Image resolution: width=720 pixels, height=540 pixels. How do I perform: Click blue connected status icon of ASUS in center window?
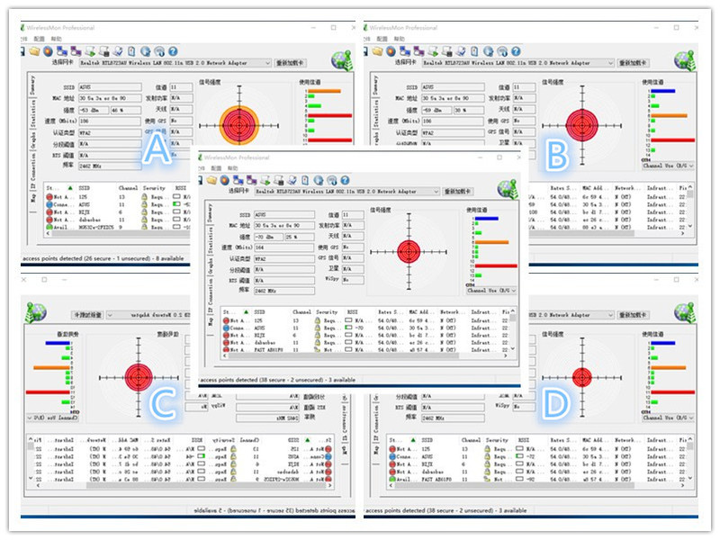[x=226, y=328]
